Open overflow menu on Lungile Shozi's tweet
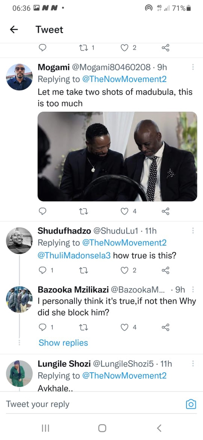Image resolution: width=203 pixels, height=440 pixels. coord(193,364)
